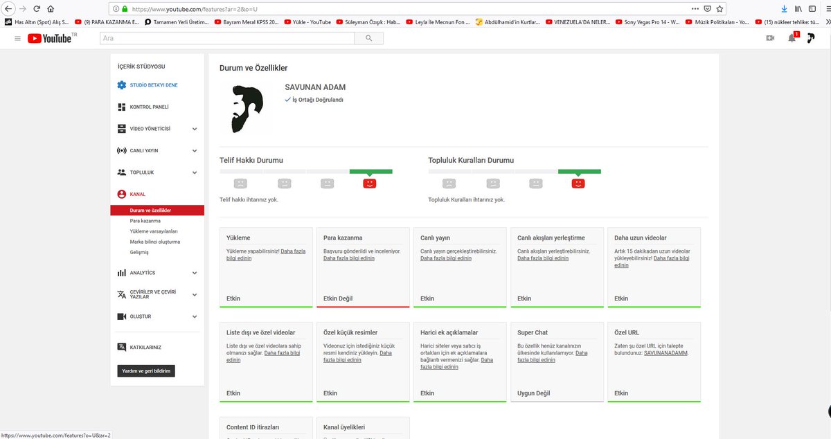The width and height of the screenshot is (831, 439).
Task: Open learn more link in Canlı akışları yerleştirme card
Action: pos(543,258)
